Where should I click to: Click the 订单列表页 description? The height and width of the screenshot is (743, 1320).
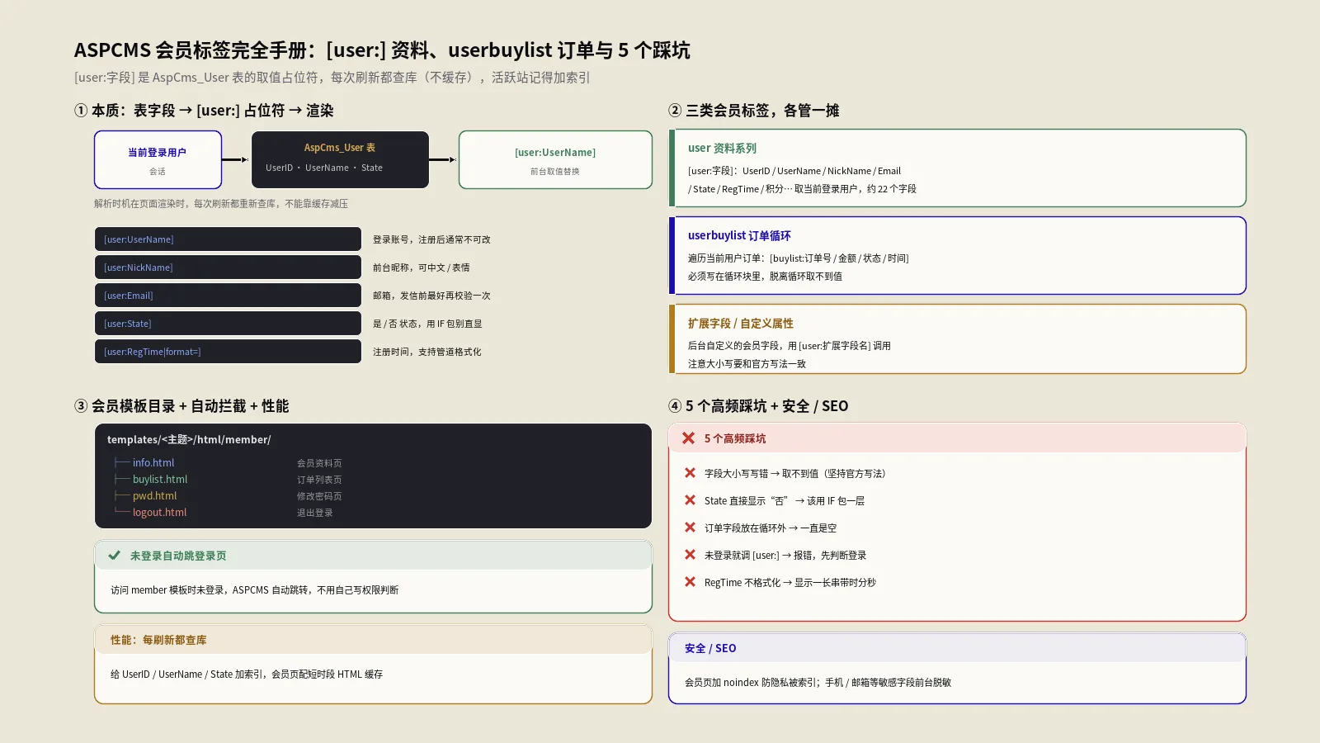click(319, 480)
